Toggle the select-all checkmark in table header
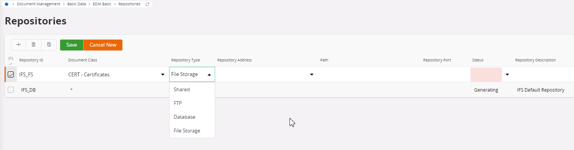The width and height of the screenshot is (574, 150). (x=10, y=61)
